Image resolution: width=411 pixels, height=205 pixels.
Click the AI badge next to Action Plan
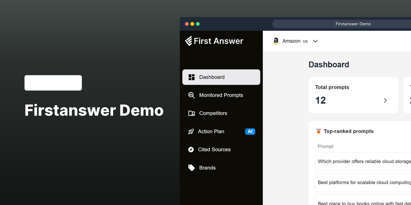click(x=250, y=132)
